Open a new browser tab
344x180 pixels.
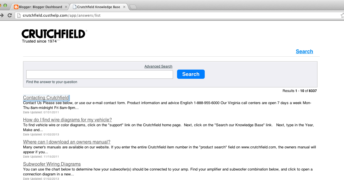click(133, 7)
